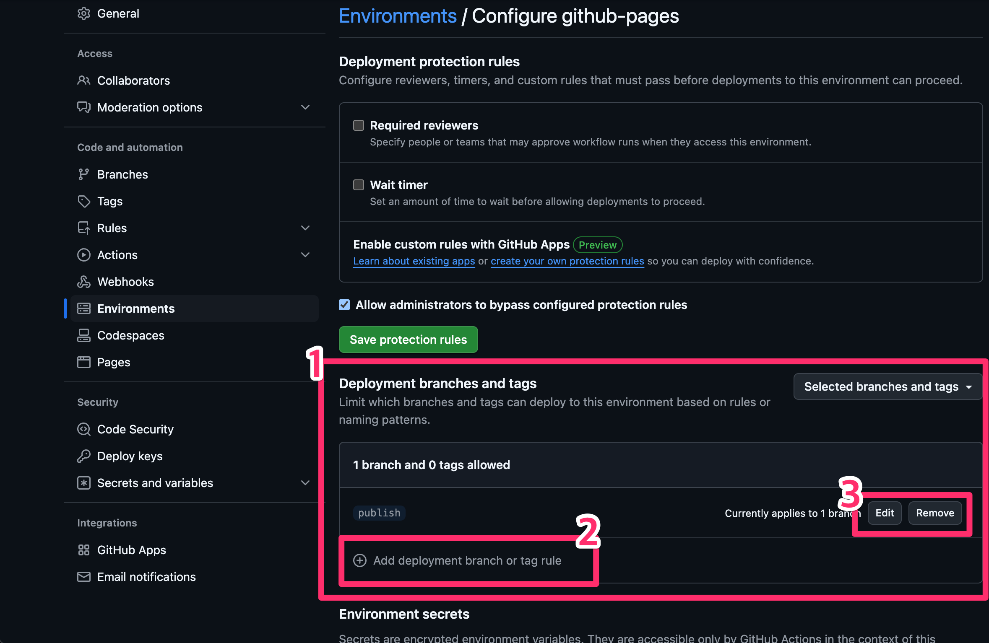
Task: Click the Branches icon in sidebar
Action: [x=84, y=174]
